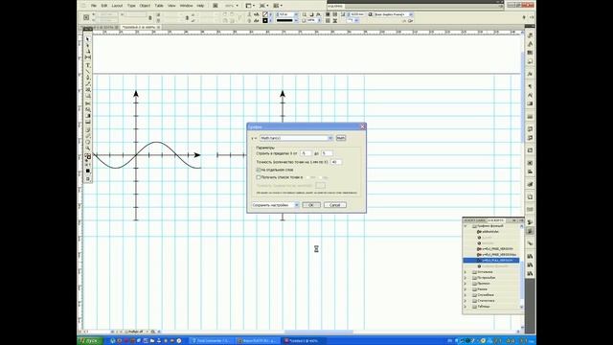Close the active document tab

(x=158, y=27)
